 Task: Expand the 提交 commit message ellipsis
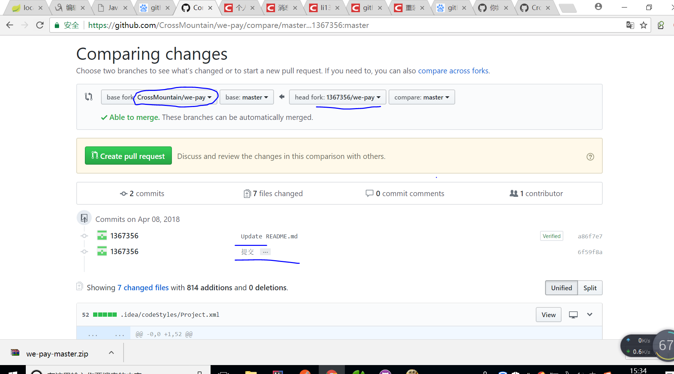pyautogui.click(x=265, y=252)
